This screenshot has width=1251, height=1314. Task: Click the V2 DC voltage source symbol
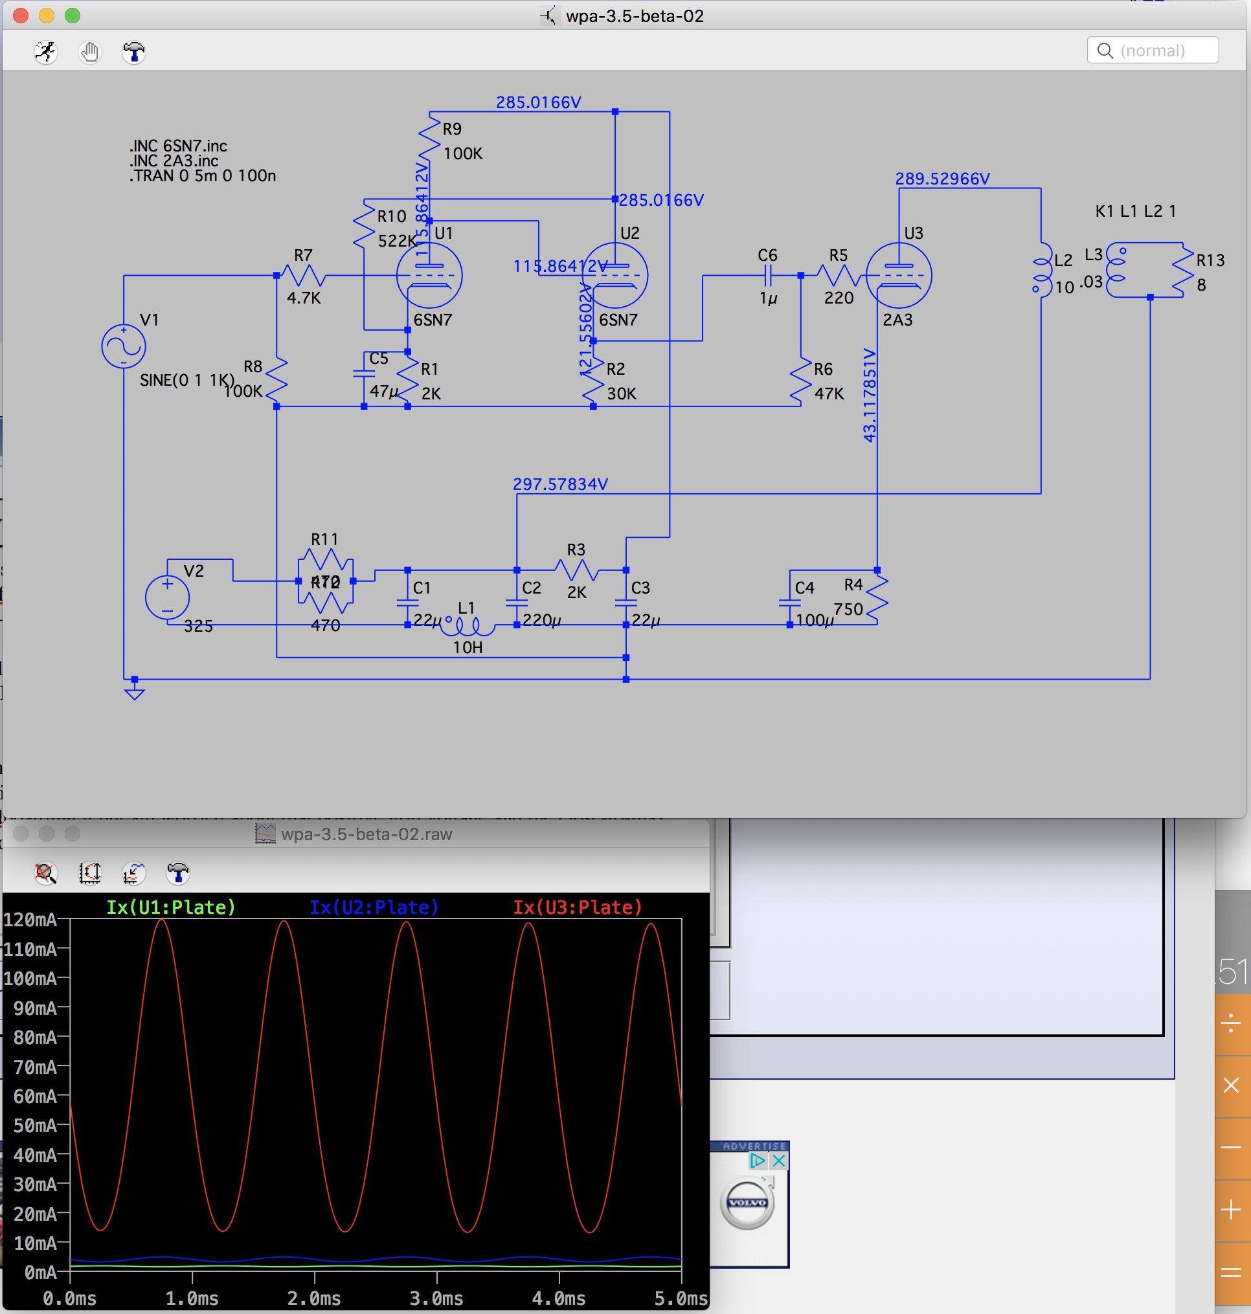tap(167, 597)
